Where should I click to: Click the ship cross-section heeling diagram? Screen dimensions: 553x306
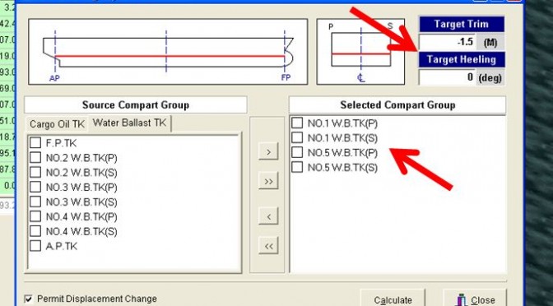[360, 52]
